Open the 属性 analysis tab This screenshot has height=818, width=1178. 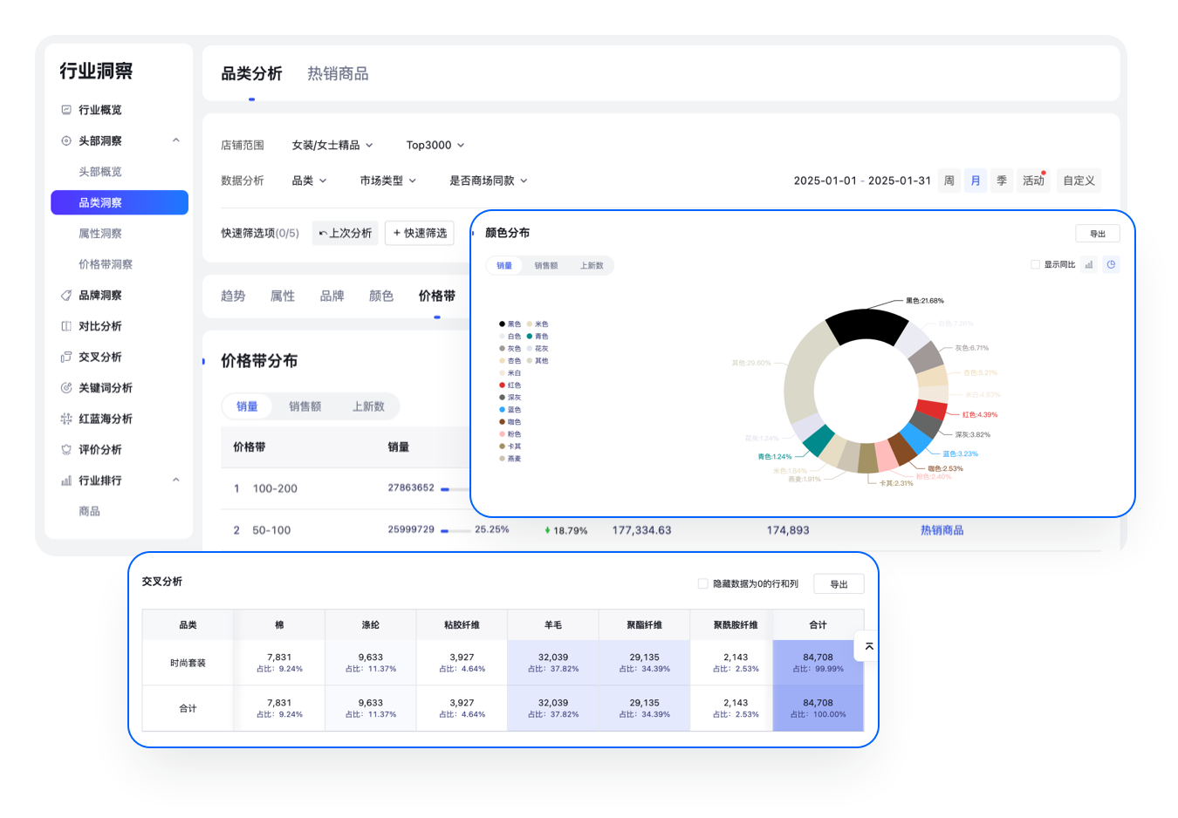[x=282, y=296]
